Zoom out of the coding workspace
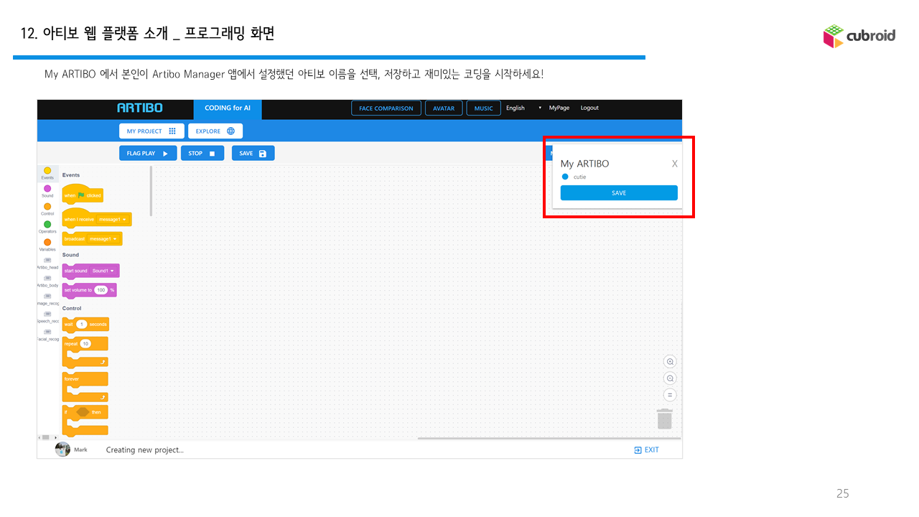Screen dimensions: 919x517 [x=670, y=378]
